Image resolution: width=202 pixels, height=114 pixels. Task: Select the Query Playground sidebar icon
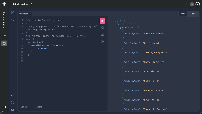pos(4,44)
